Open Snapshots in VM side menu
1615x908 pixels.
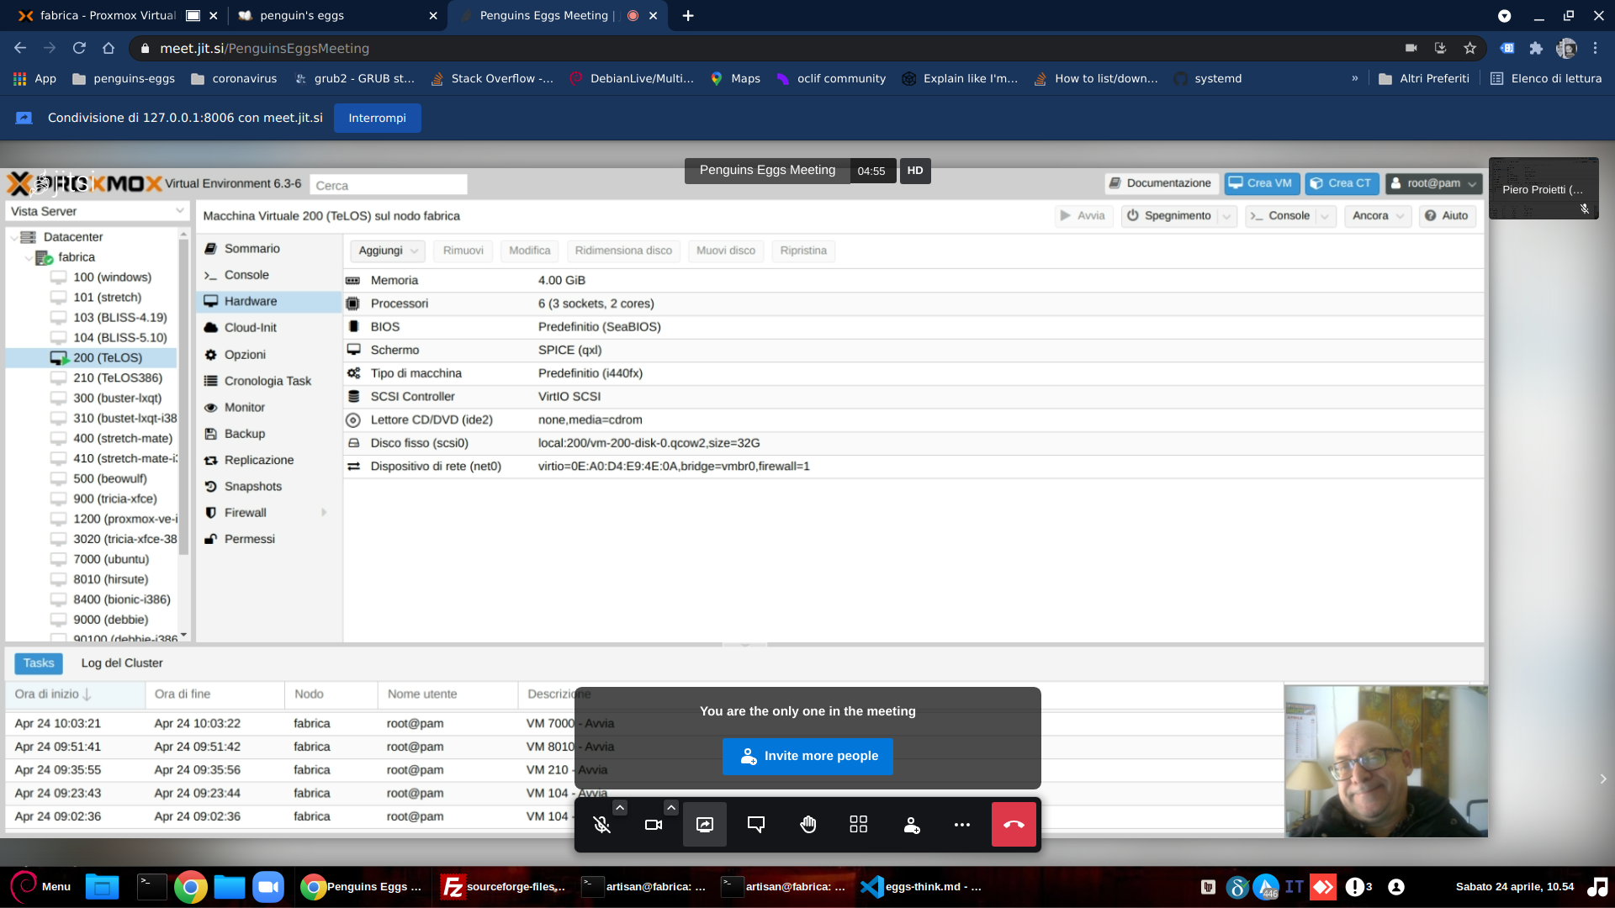[x=253, y=487]
